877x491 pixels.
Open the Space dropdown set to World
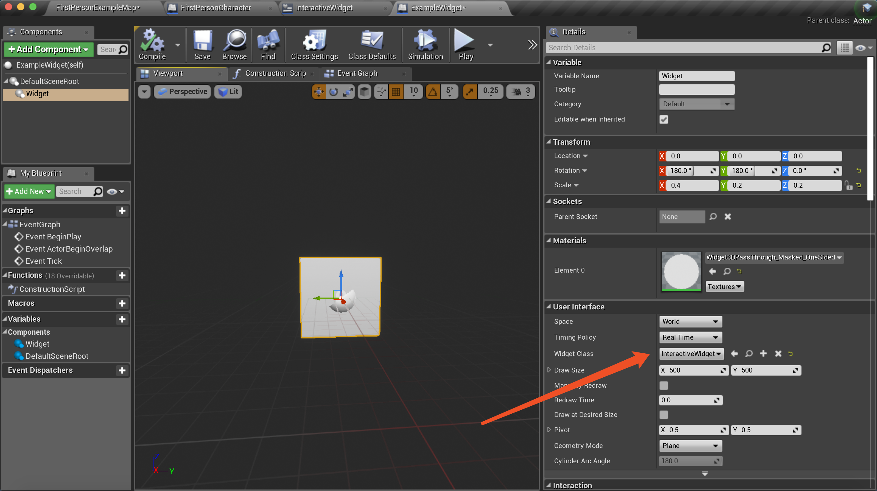pos(690,321)
